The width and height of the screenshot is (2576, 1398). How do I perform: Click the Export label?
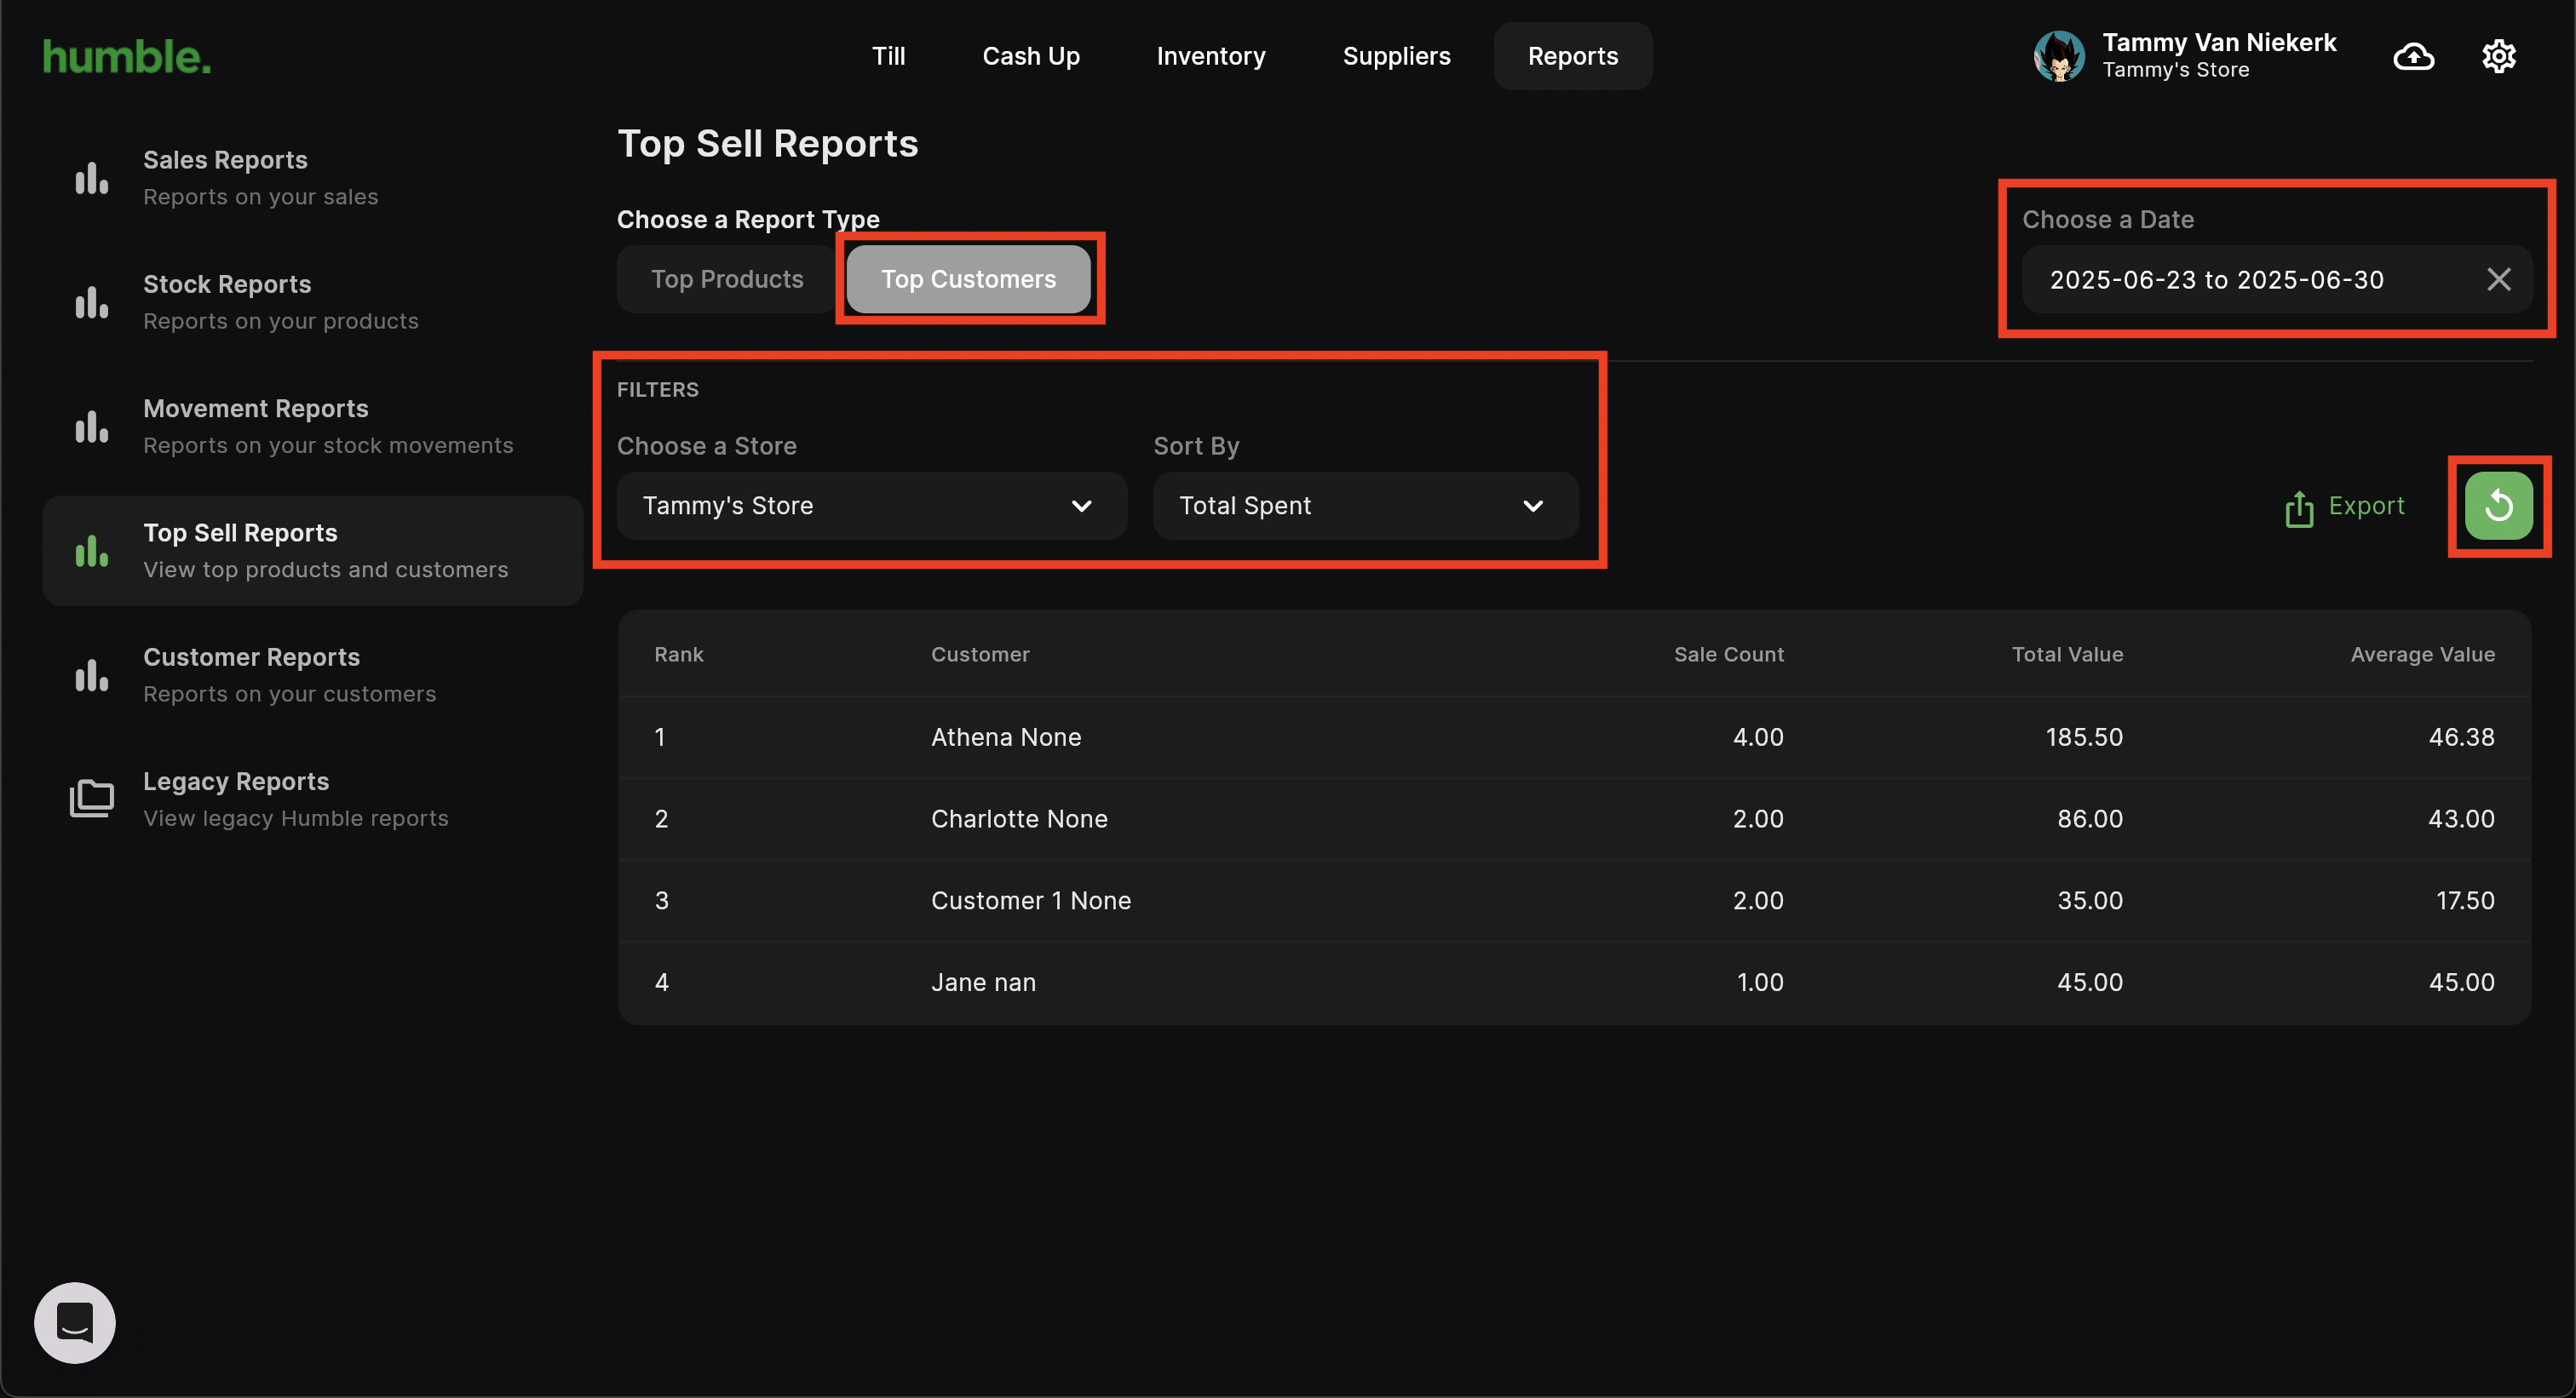click(2366, 506)
